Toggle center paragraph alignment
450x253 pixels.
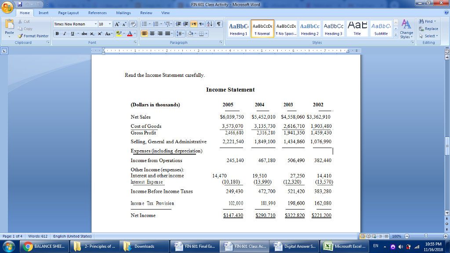pyautogui.click(x=152, y=34)
